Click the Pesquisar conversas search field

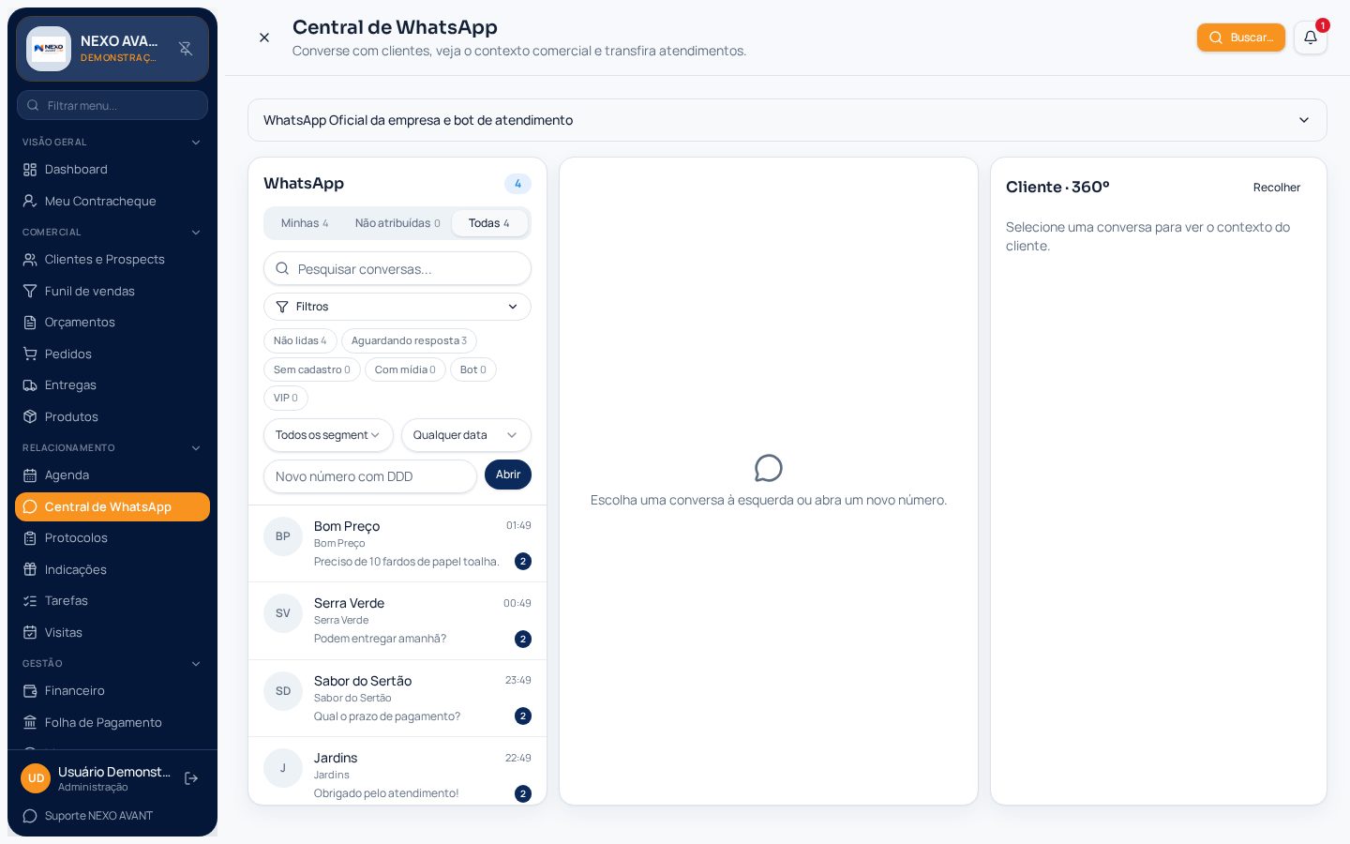click(397, 269)
